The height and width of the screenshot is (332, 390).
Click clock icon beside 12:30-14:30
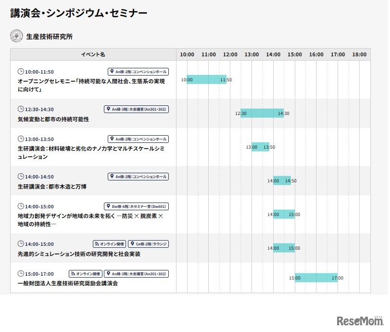tap(21, 109)
